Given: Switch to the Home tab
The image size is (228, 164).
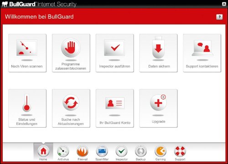Looking at the screenshot, I should point(43,152).
